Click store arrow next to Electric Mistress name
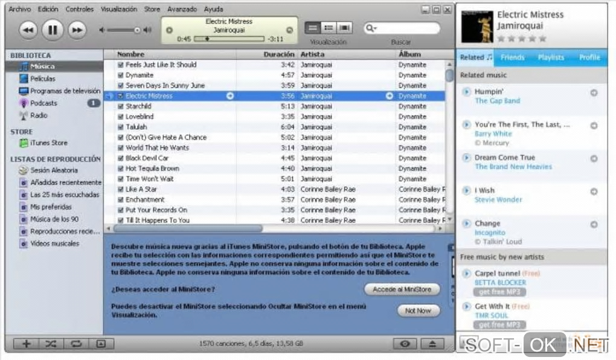The height and width of the screenshot is (360, 616). pyautogui.click(x=230, y=96)
